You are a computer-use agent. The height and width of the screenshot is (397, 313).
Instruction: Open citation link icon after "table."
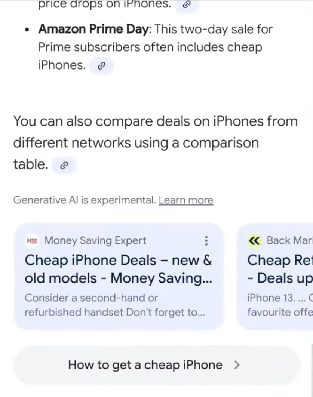tap(64, 165)
